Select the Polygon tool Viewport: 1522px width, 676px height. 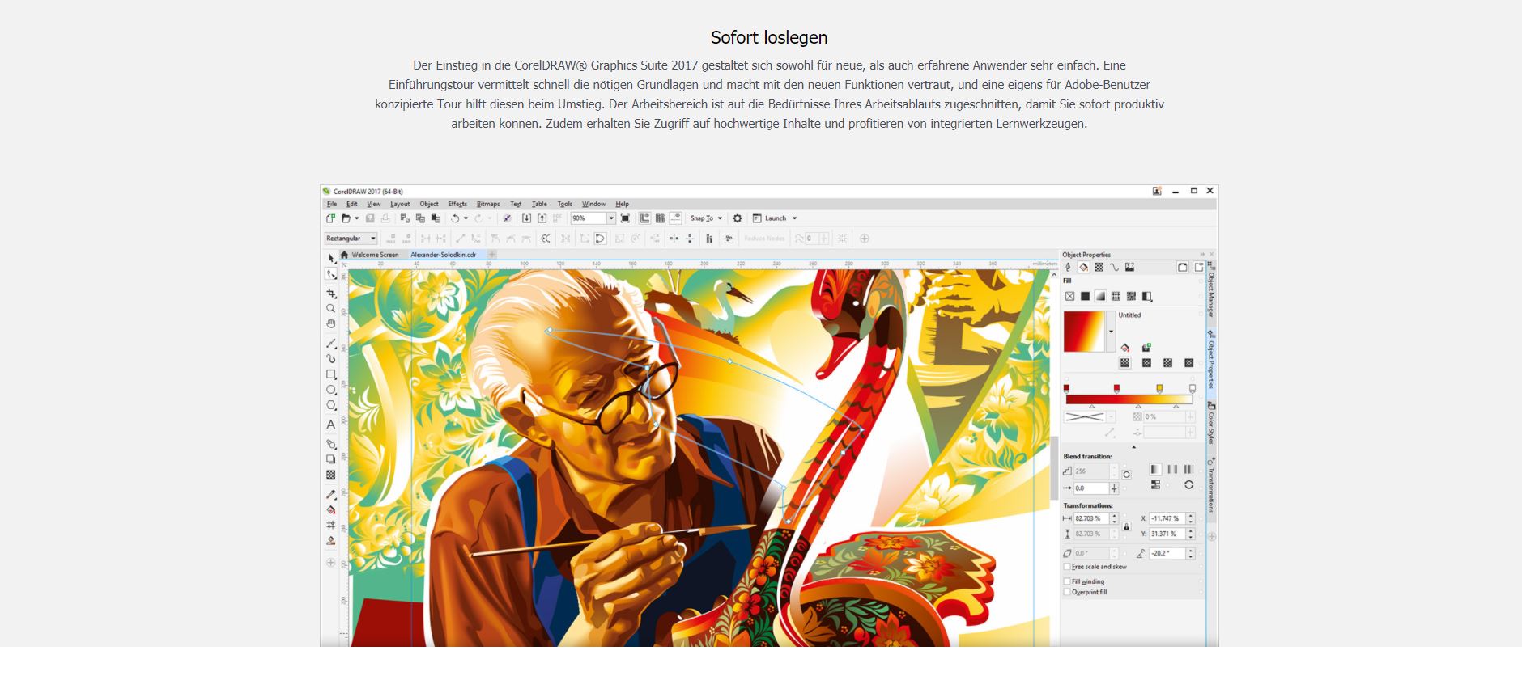click(x=331, y=405)
